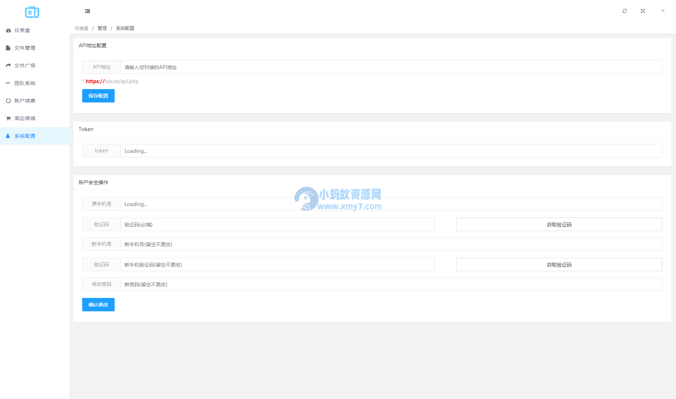
Task: Click the 仪表盘 dashboard gauge icon
Action: (8, 30)
